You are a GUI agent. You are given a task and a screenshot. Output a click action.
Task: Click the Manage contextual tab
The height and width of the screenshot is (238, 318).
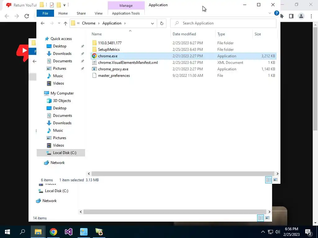tap(126, 6)
